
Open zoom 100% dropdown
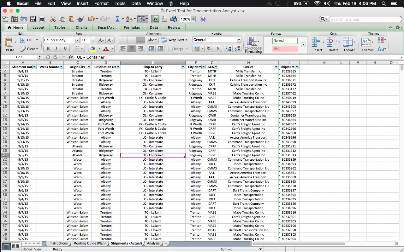pyautogui.click(x=193, y=19)
